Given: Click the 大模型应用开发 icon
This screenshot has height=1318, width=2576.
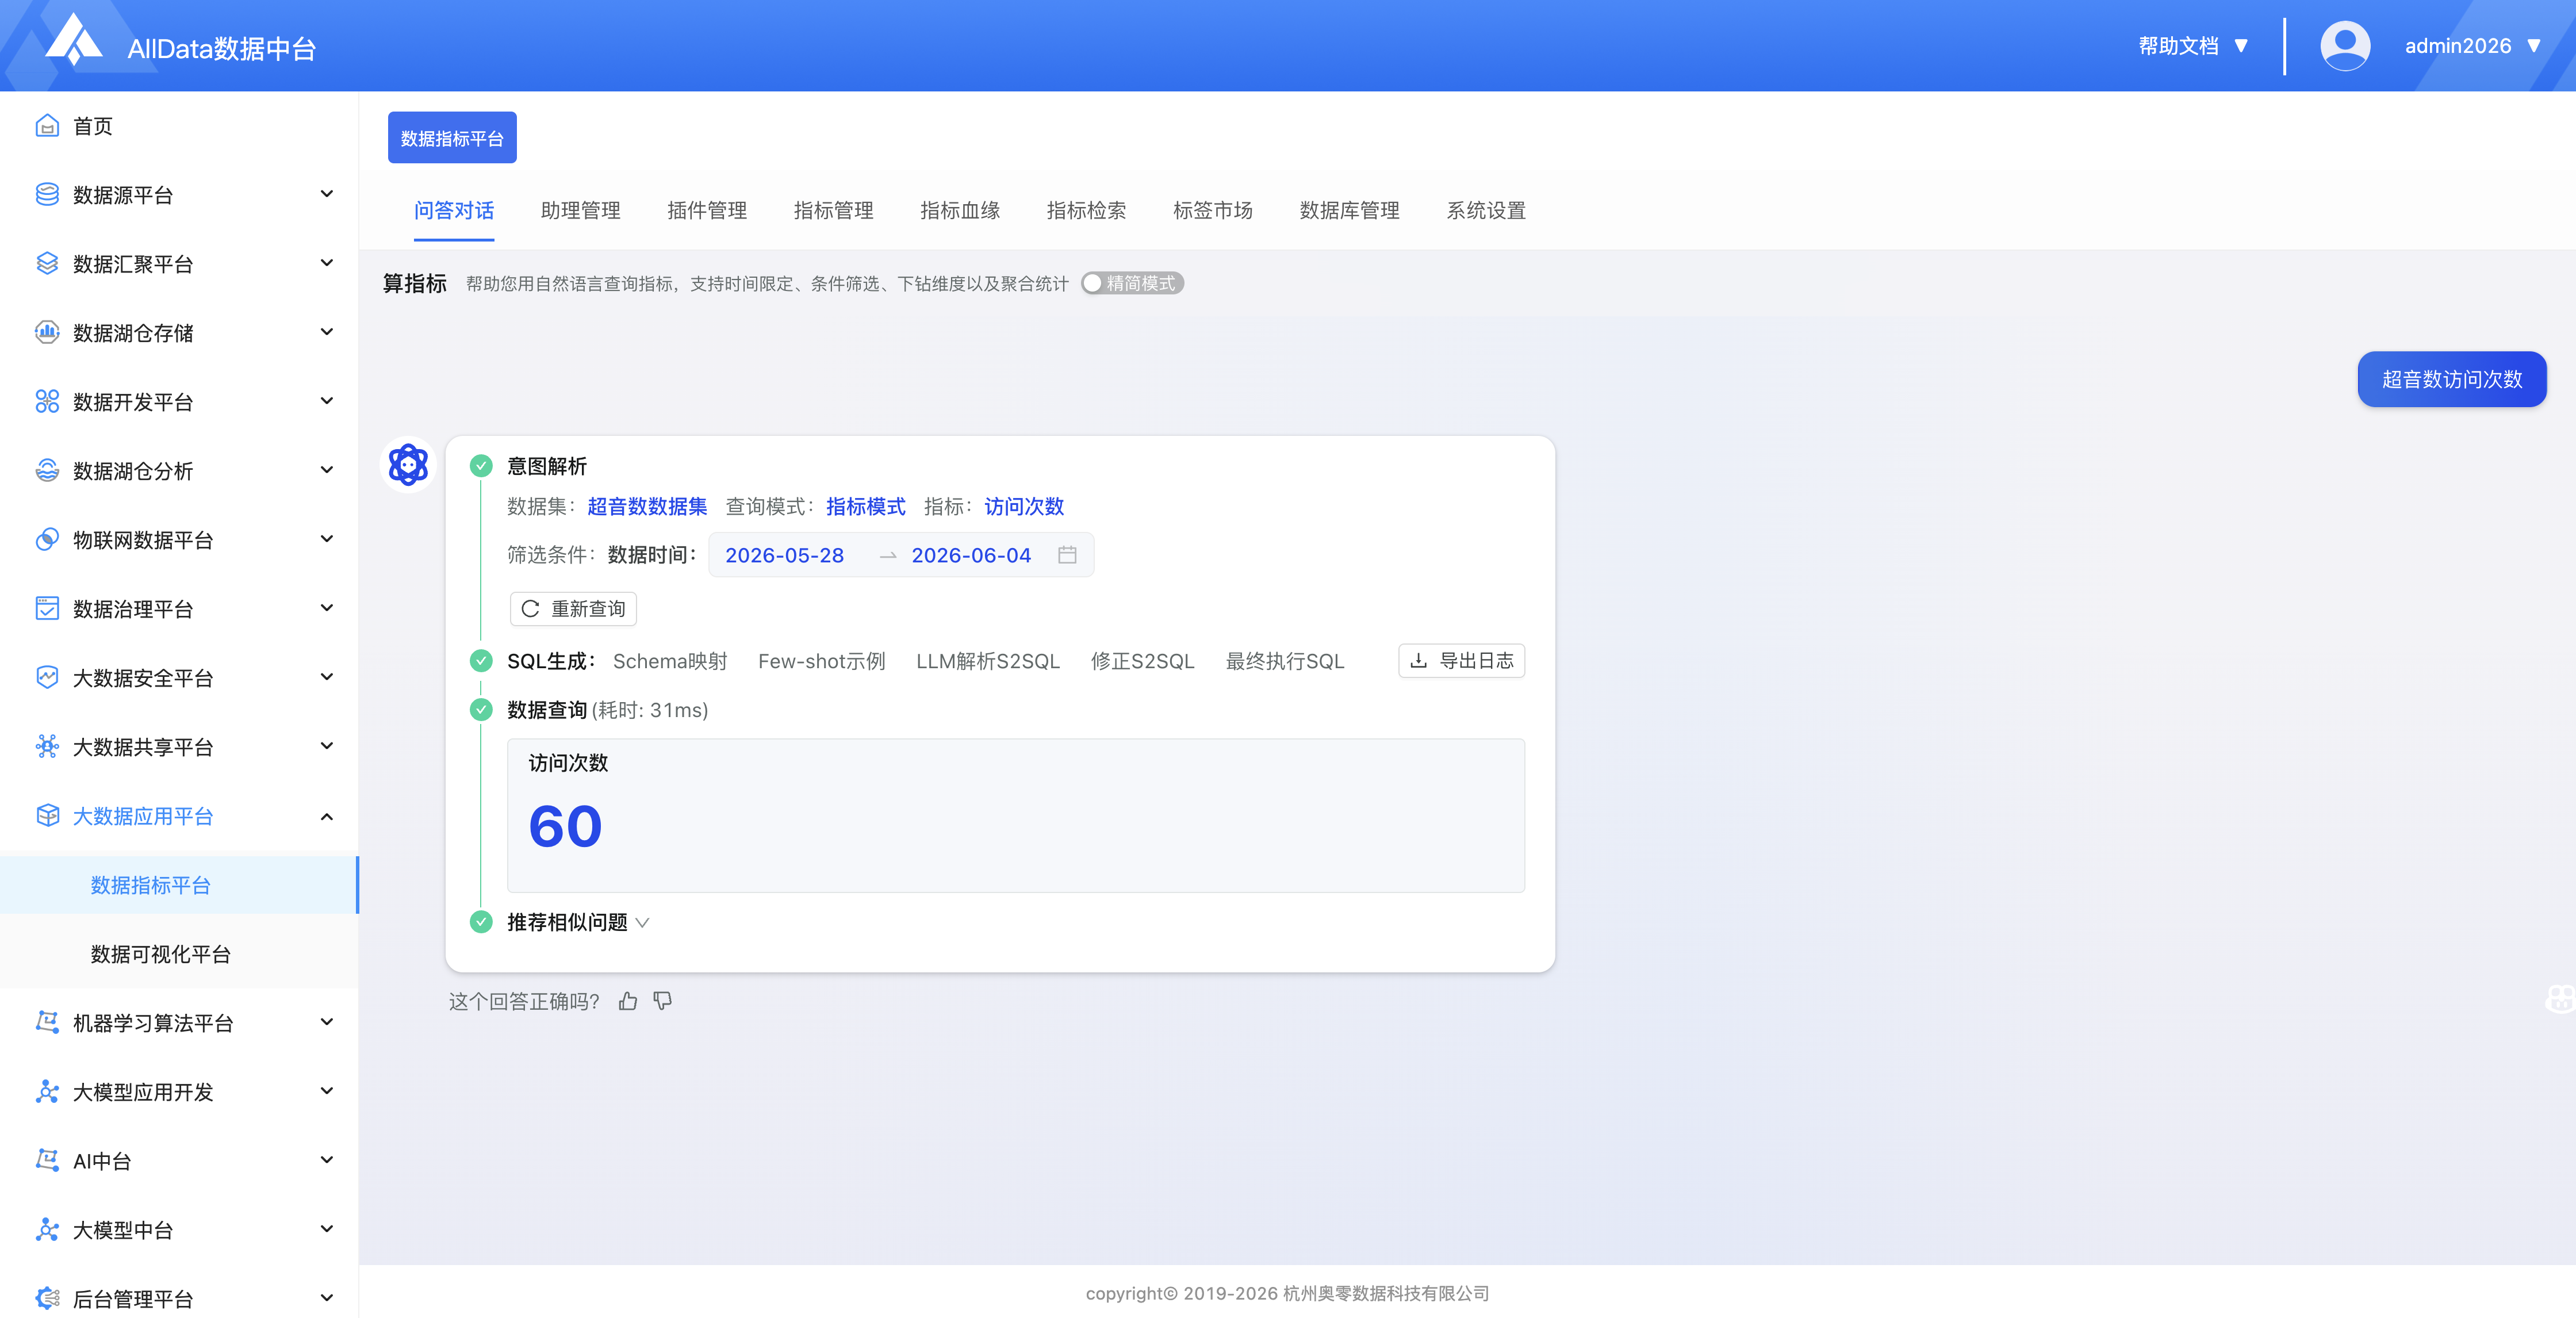Looking at the screenshot, I should point(47,1092).
